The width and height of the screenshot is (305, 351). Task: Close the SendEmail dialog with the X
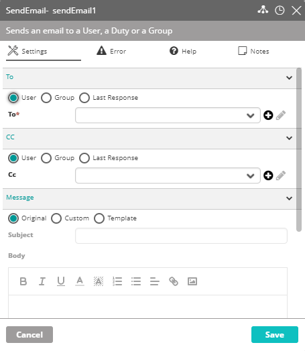(x=296, y=11)
